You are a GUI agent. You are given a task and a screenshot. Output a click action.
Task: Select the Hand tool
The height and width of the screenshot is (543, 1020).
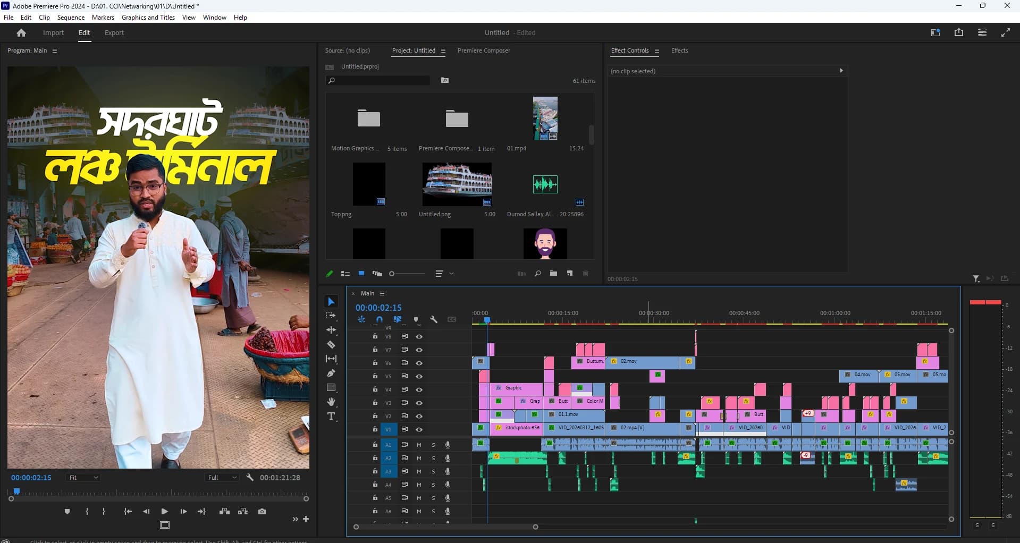tap(331, 402)
